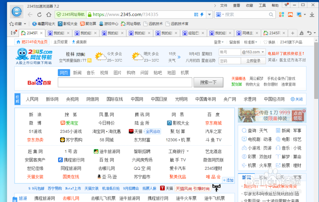The width and height of the screenshot is (319, 202).
Task: Click the 2345.com 网址导航 logo
Action: point(34,56)
